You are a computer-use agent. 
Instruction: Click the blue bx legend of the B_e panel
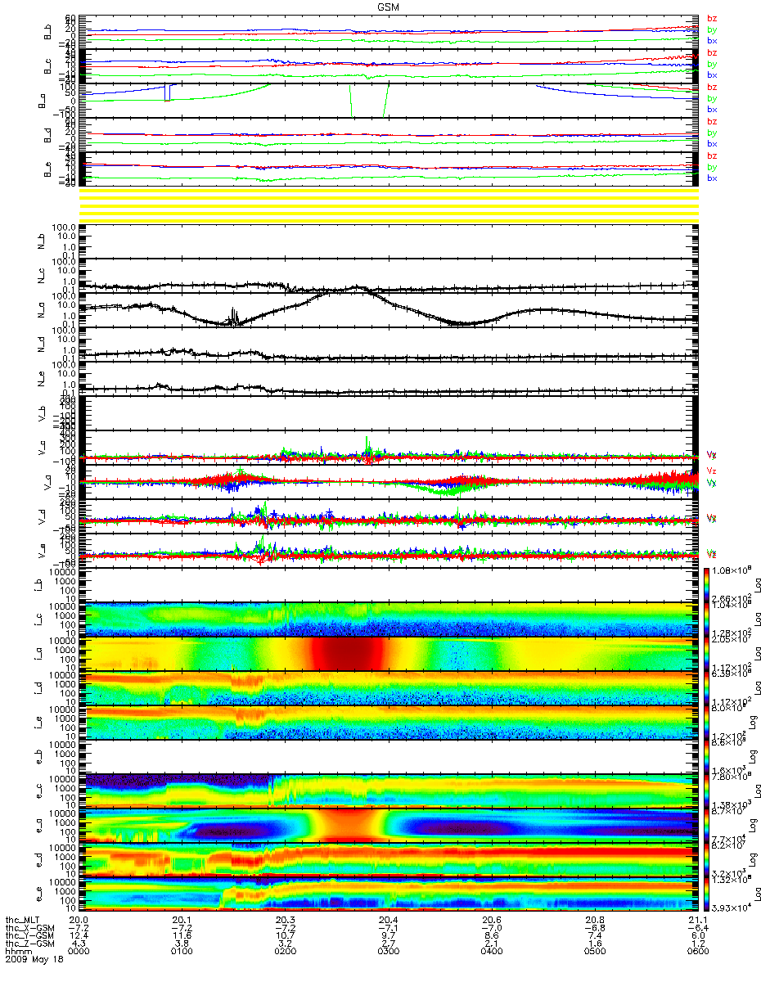click(712, 178)
